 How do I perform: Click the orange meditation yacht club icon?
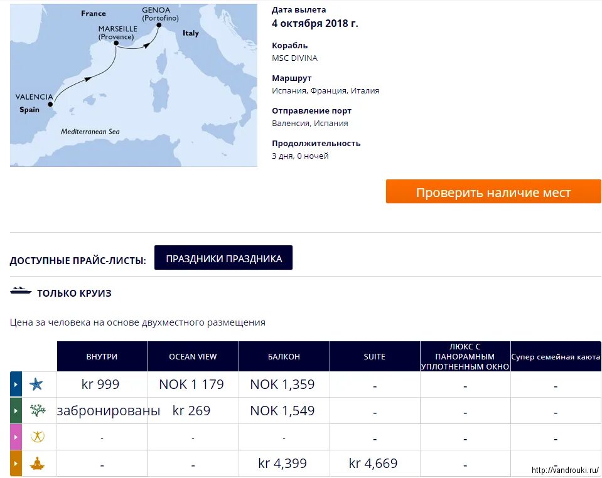pyautogui.click(x=38, y=463)
